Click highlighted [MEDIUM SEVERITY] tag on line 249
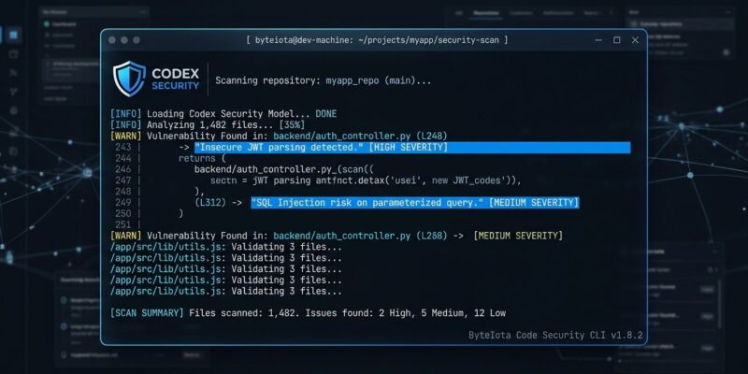Viewport: 748px width, 374px height. (534, 203)
